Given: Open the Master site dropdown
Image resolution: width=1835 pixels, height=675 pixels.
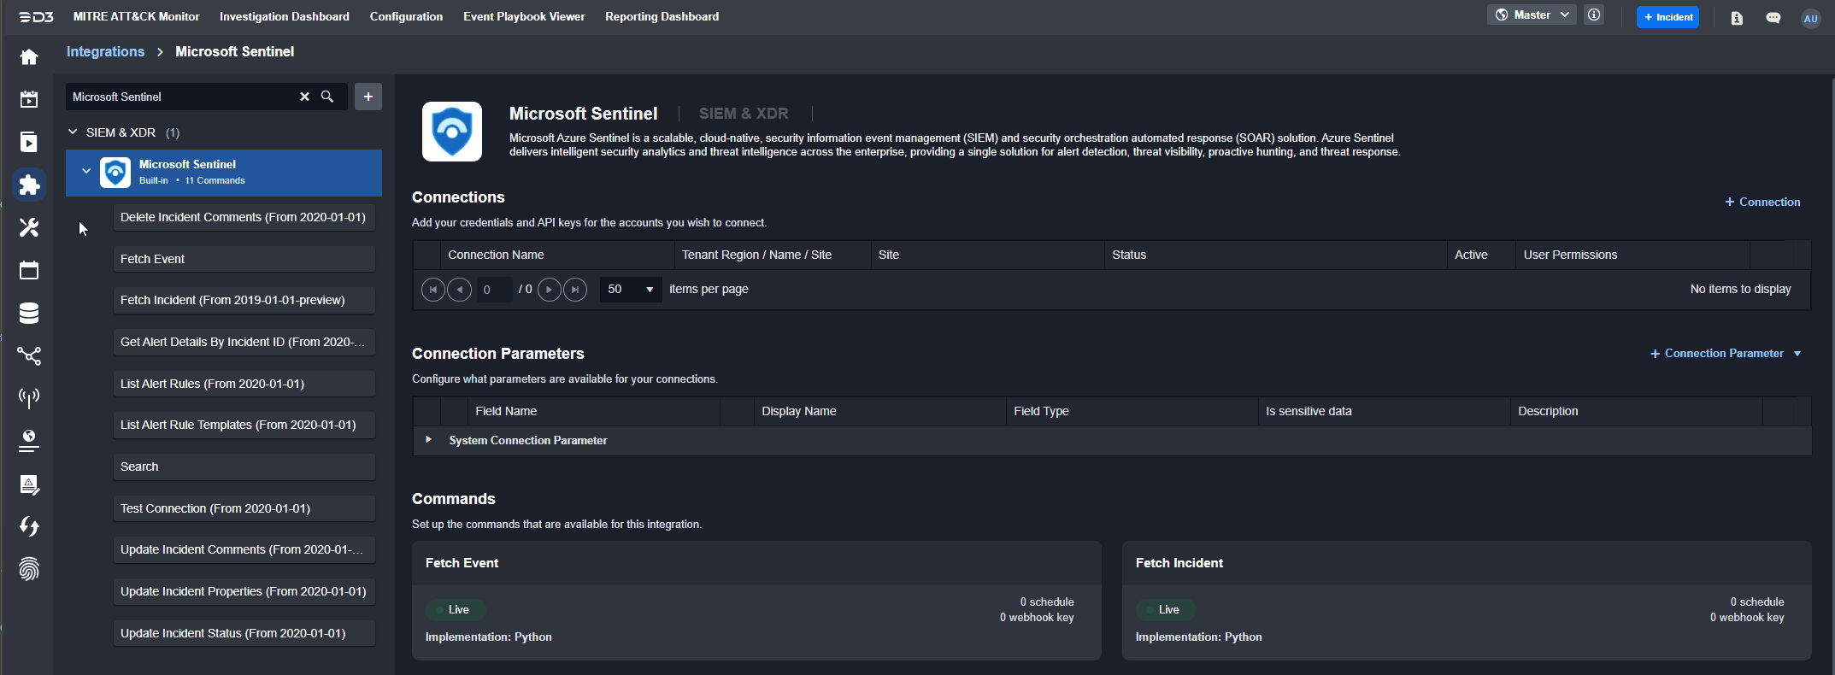Looking at the screenshot, I should [x=1532, y=15].
